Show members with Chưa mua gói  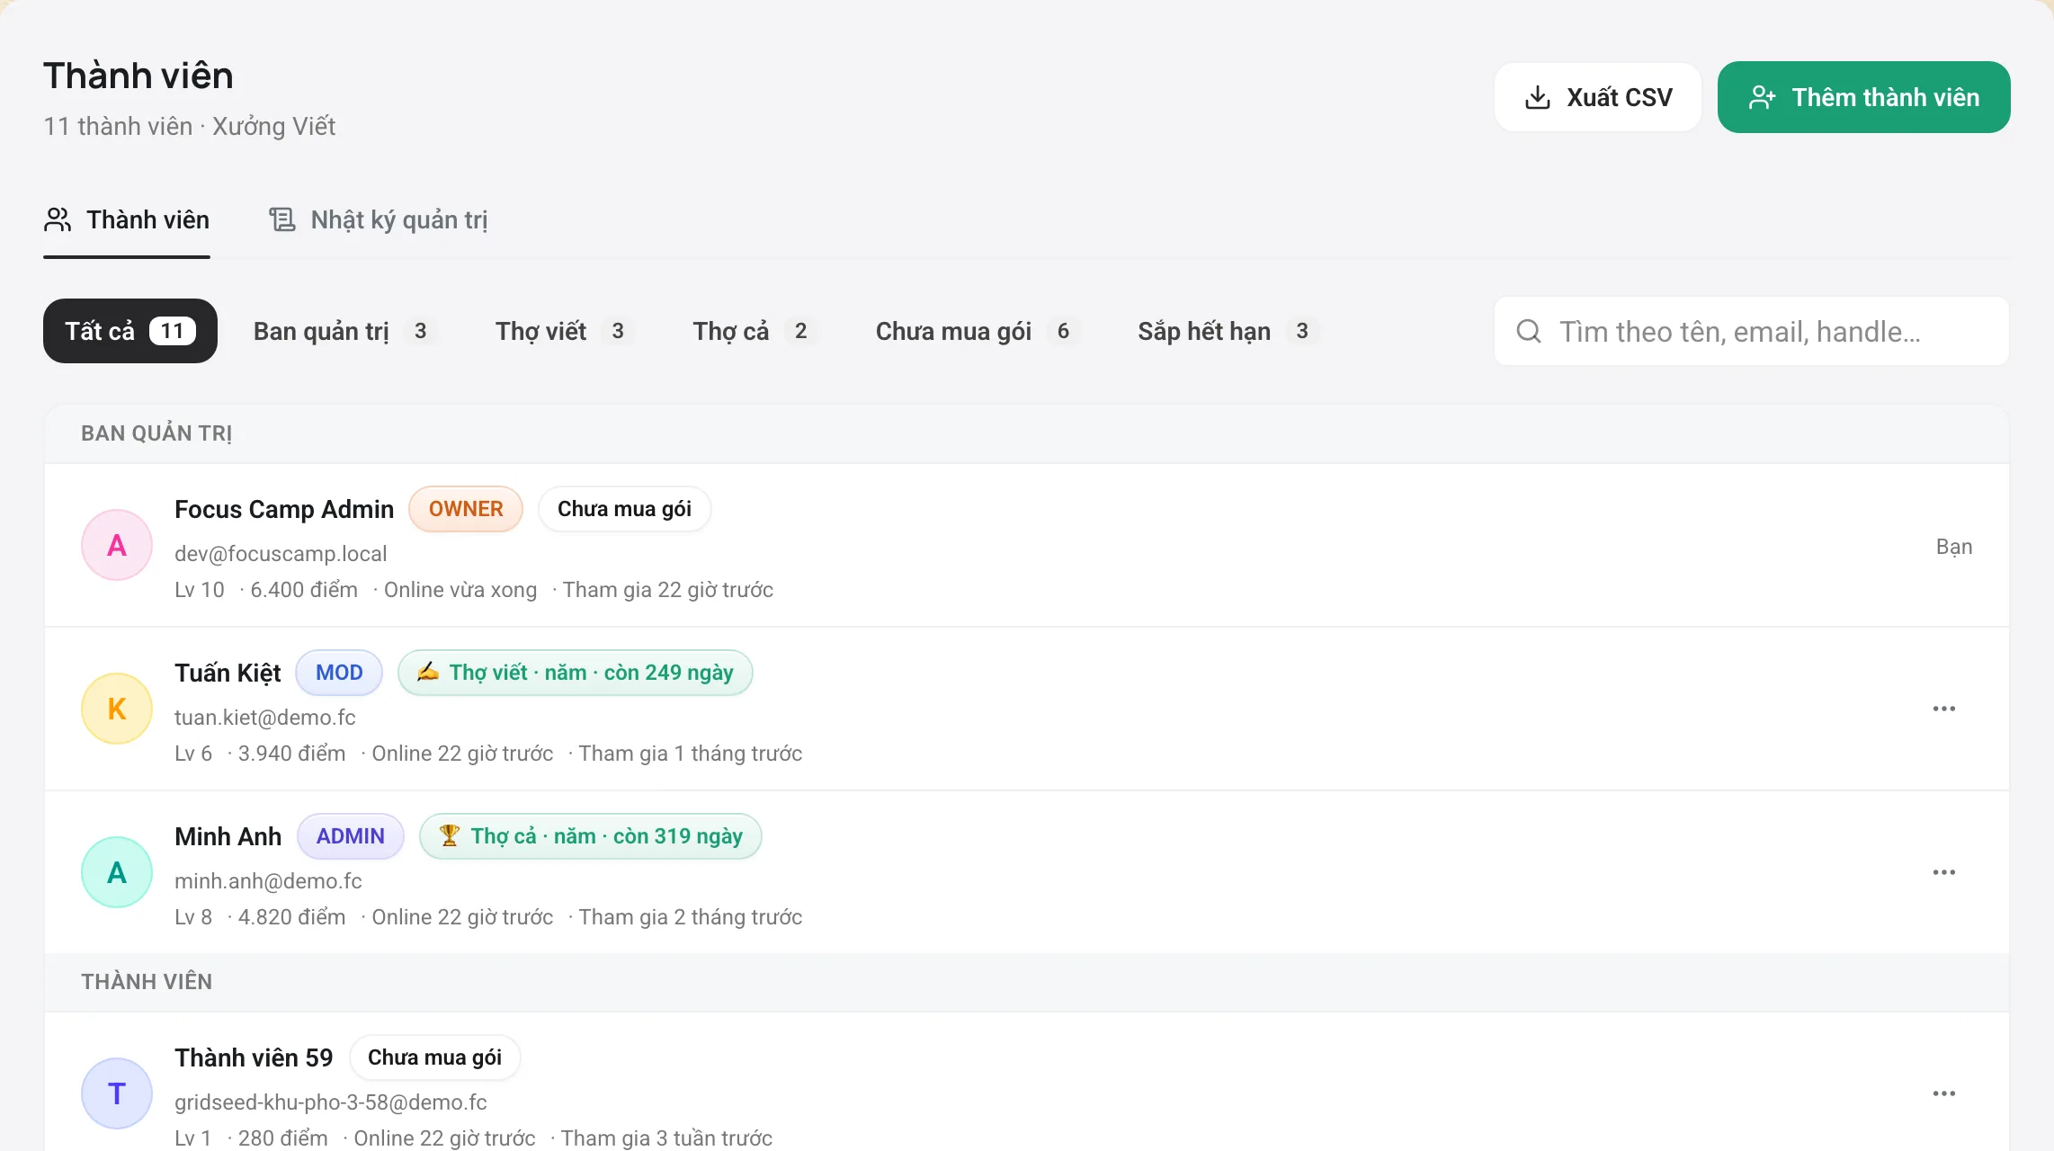(x=978, y=331)
